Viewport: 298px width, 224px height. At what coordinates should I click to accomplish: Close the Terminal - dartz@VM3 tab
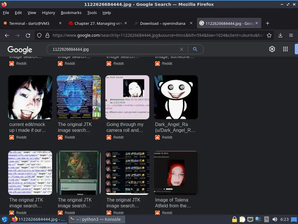pos(60,23)
